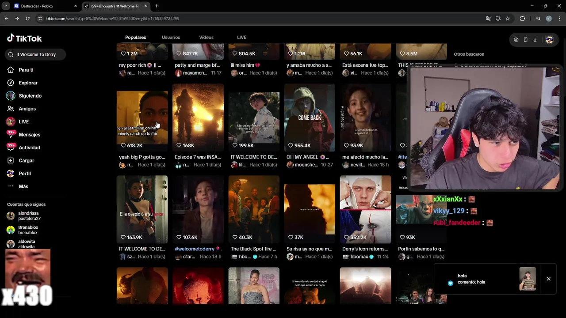The width and height of the screenshot is (566, 318).
Task: Open the tab search chevron
Action: pyautogui.click(x=6, y=6)
